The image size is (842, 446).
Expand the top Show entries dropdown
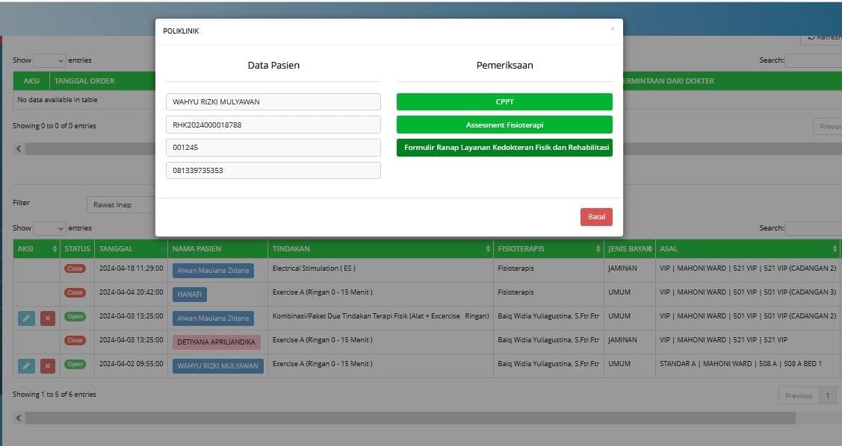click(49, 60)
